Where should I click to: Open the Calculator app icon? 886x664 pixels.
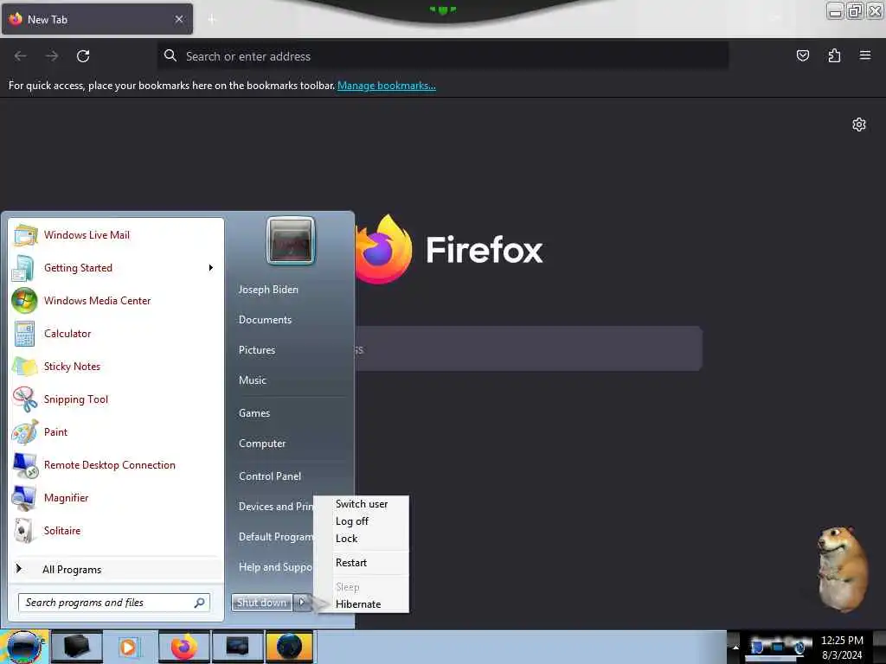pyautogui.click(x=25, y=333)
